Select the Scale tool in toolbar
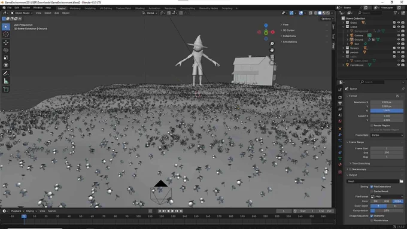Screen dimensions: 407x229 6,57
